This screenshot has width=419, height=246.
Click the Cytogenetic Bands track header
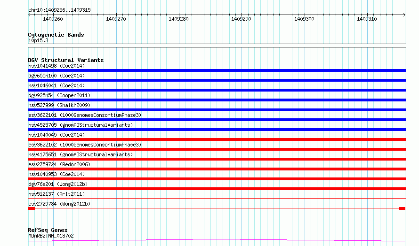pyautogui.click(x=56, y=35)
